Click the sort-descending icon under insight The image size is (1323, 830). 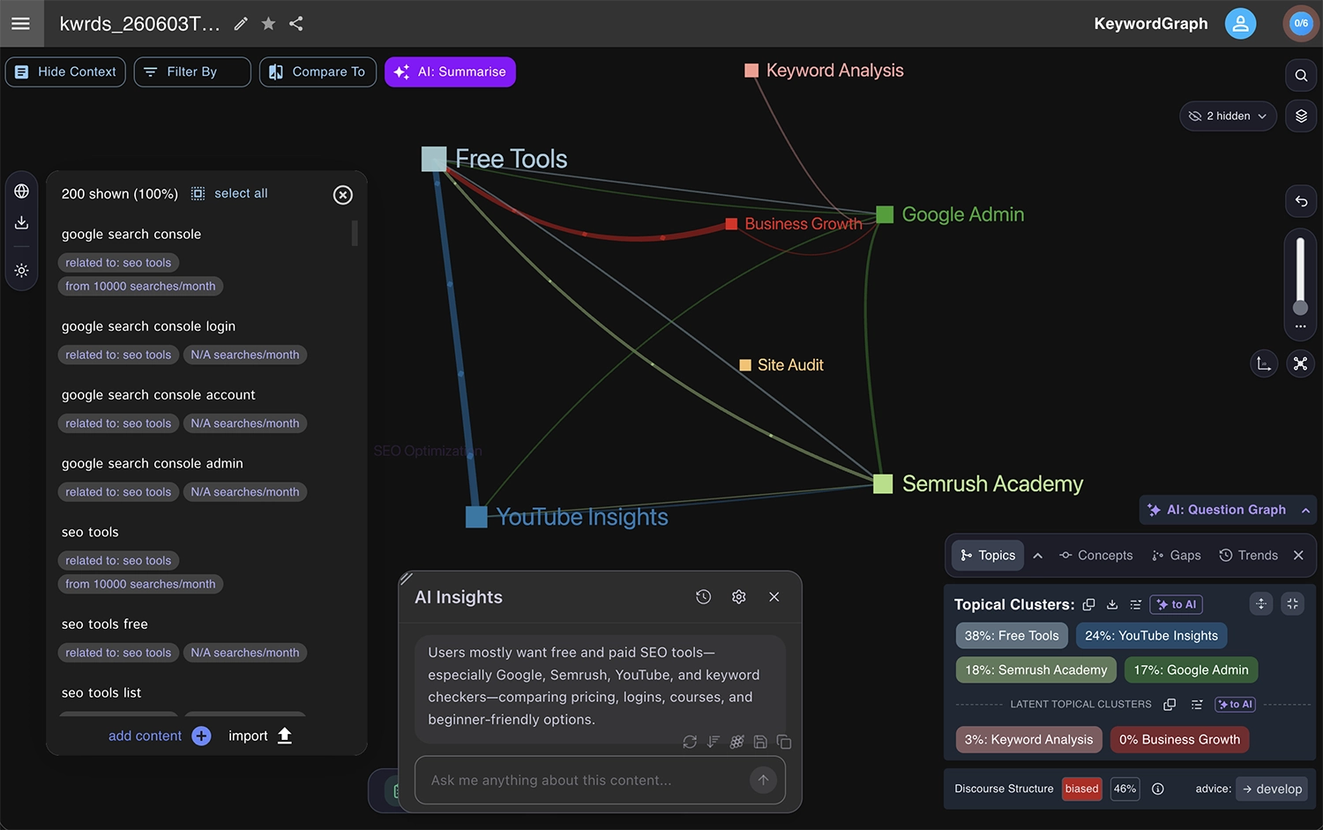(x=714, y=742)
